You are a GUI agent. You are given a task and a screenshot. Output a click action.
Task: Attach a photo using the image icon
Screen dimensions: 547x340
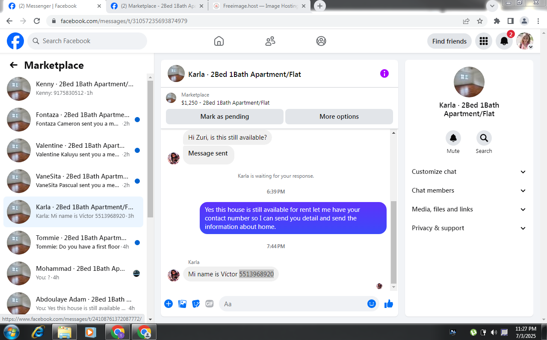coord(182,304)
